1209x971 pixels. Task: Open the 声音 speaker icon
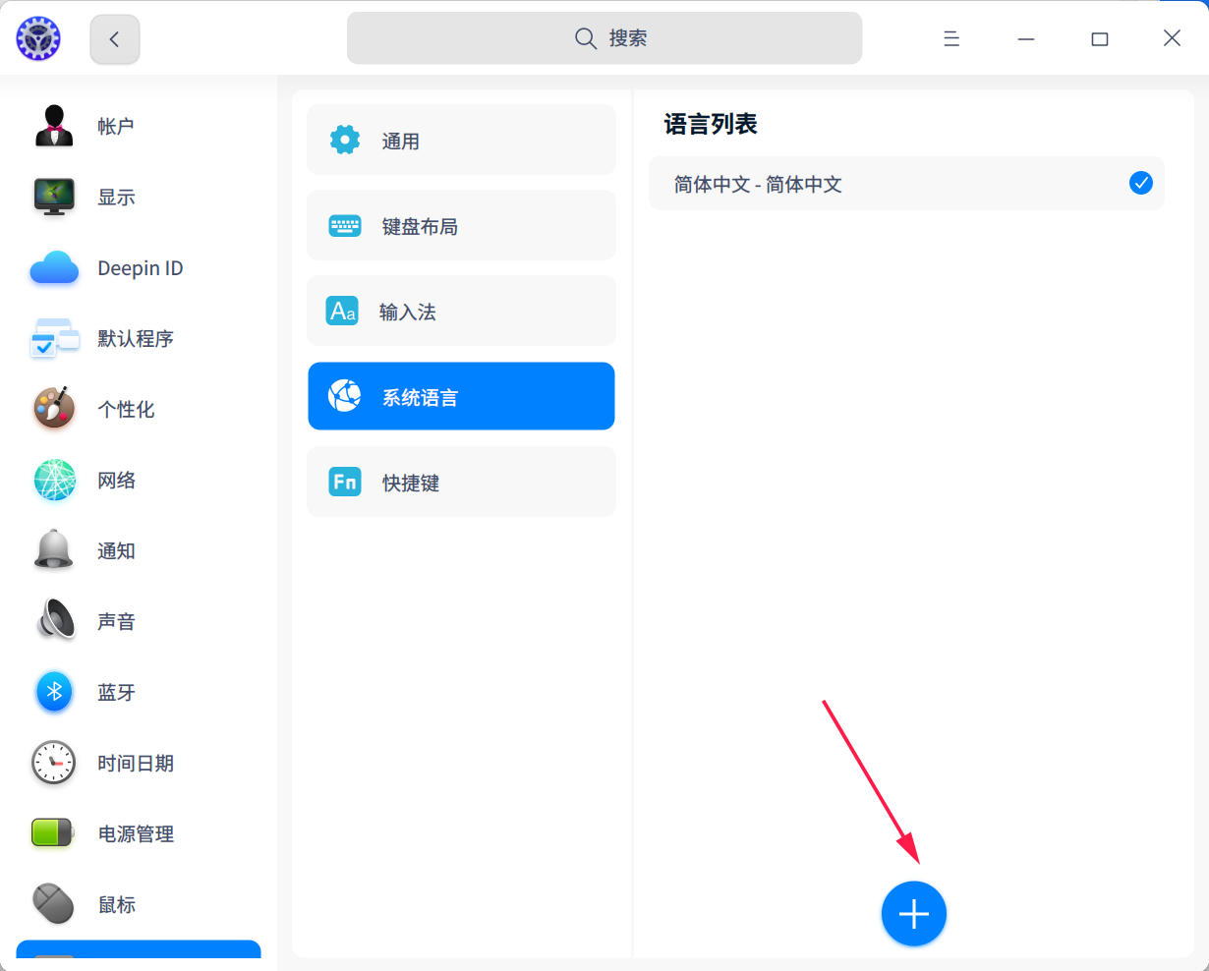point(56,621)
